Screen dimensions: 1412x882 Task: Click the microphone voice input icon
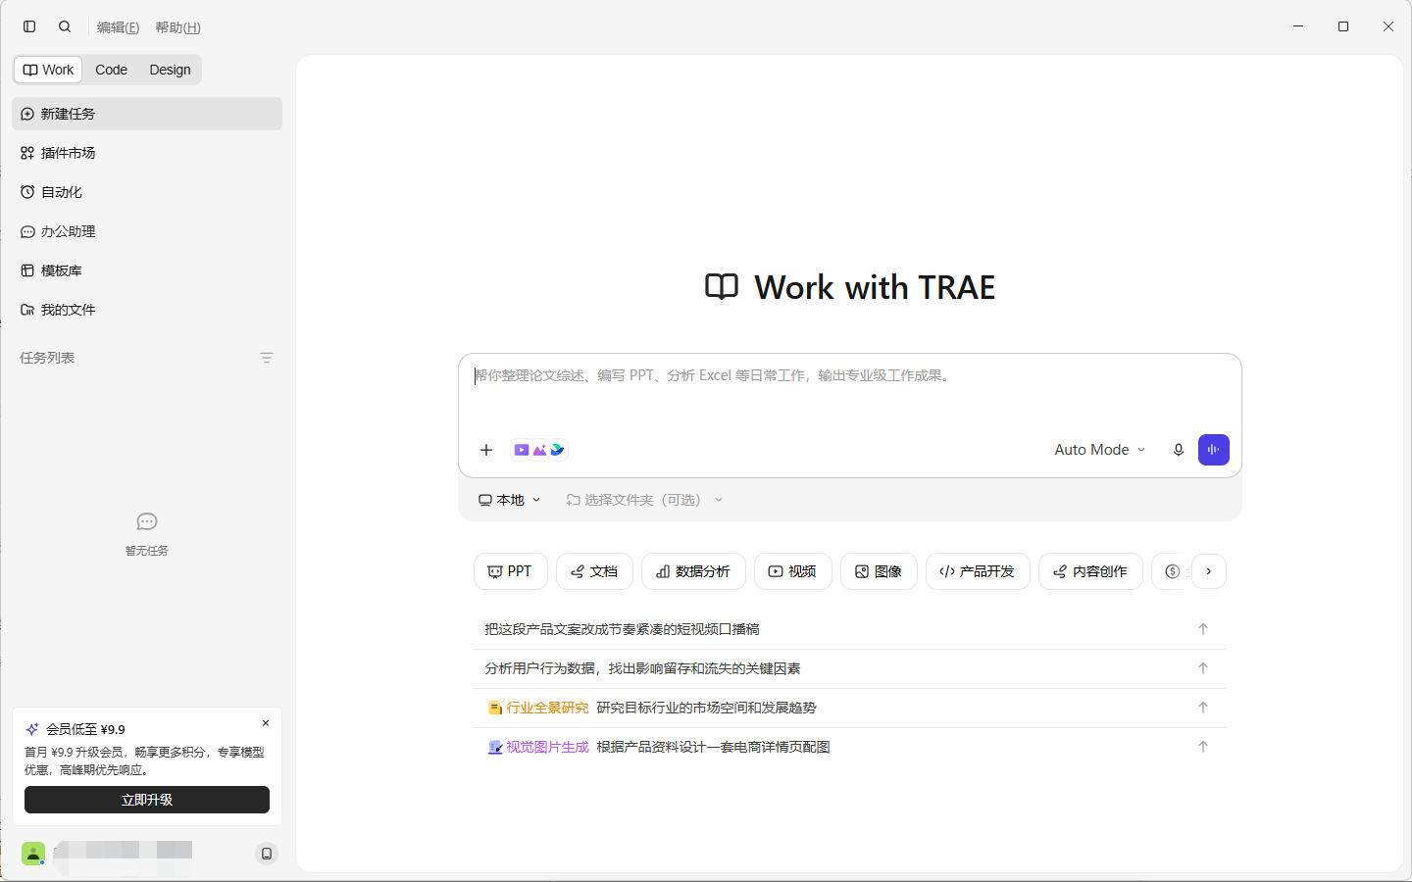(x=1179, y=450)
